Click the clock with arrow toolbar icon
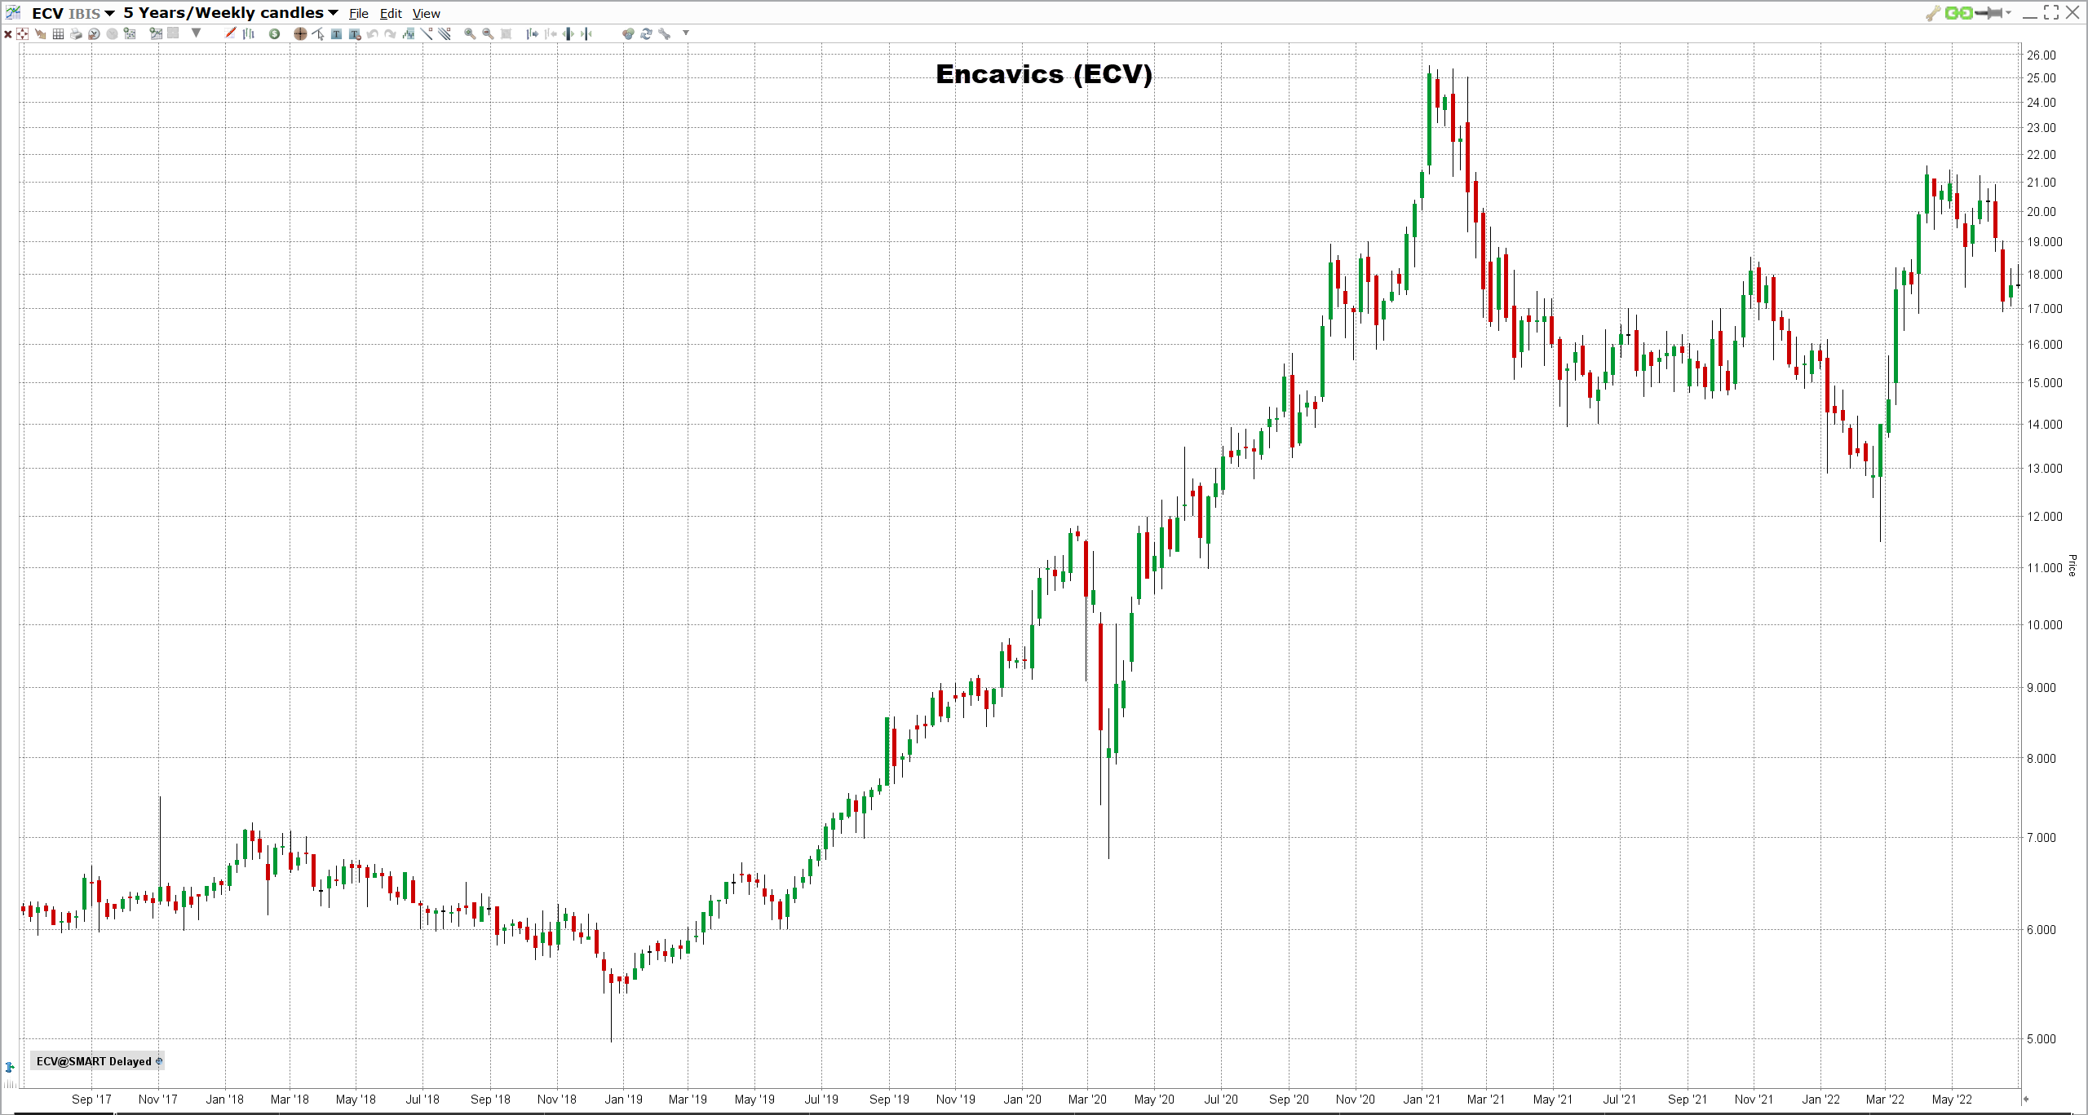 (94, 33)
